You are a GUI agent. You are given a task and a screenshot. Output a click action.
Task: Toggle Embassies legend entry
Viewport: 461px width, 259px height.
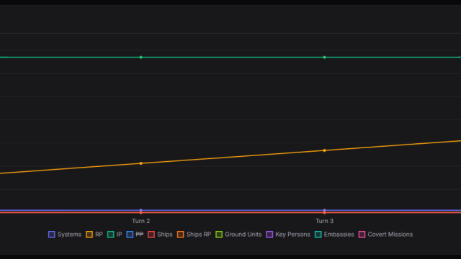tap(334, 235)
